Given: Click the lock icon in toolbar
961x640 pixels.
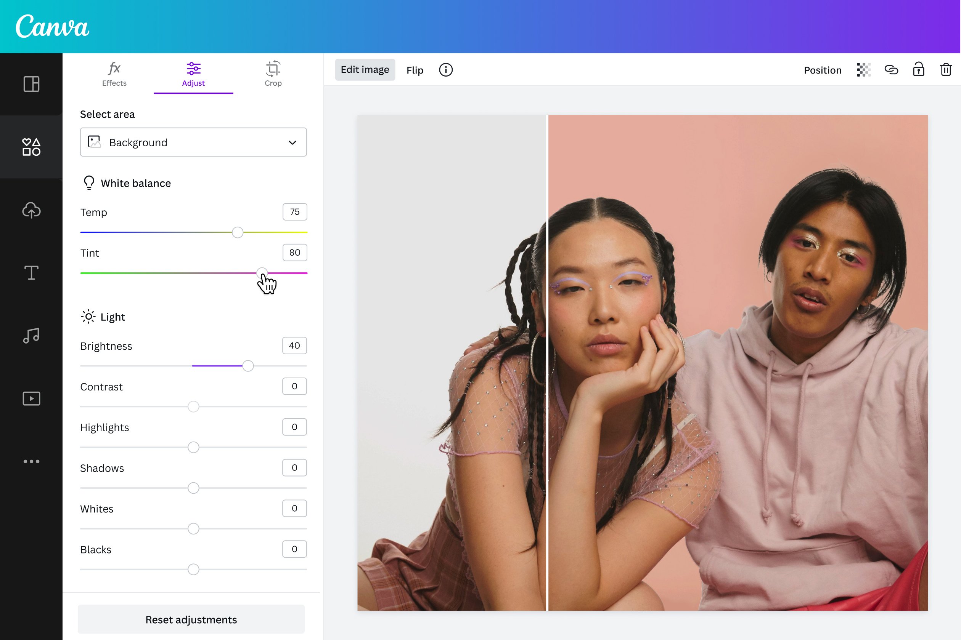Looking at the screenshot, I should pos(918,69).
